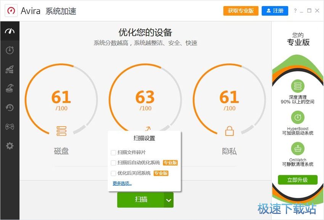Image resolution: width=324 pixels, height=220 pixels.
Task: Click the HyperBoost green stopwatch icon
Action: tap(298, 118)
